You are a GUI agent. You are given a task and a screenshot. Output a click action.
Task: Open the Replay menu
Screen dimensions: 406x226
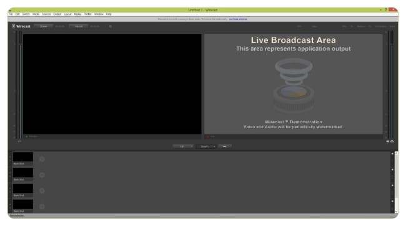coord(77,14)
